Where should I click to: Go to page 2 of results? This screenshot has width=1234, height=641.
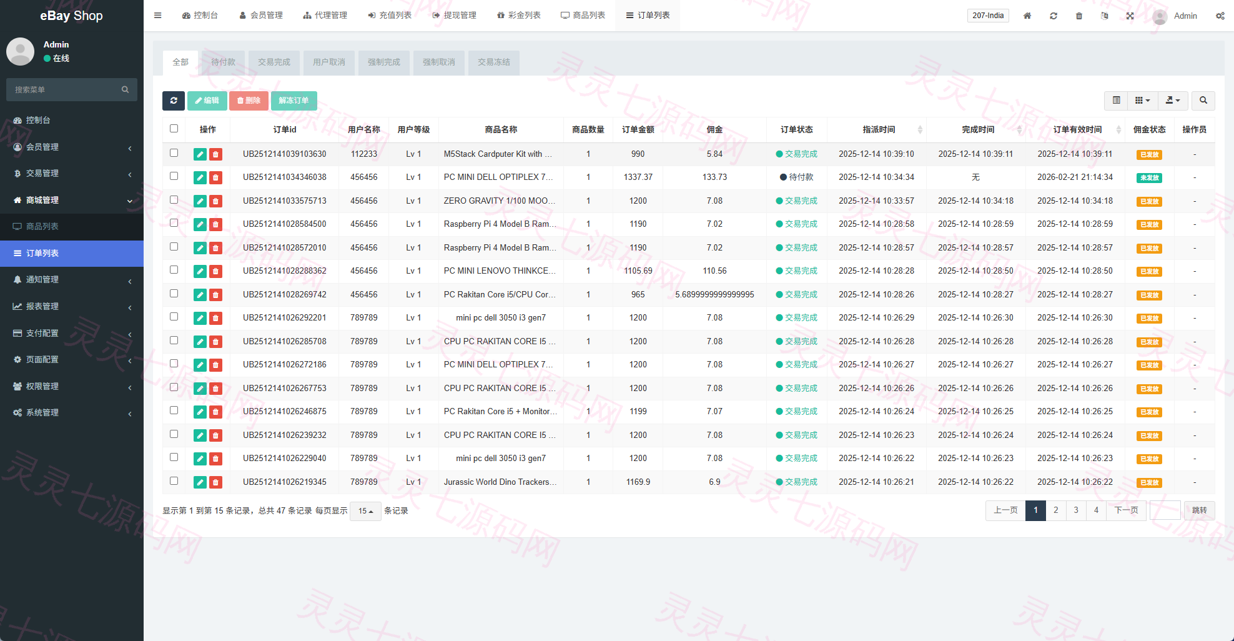(1056, 510)
